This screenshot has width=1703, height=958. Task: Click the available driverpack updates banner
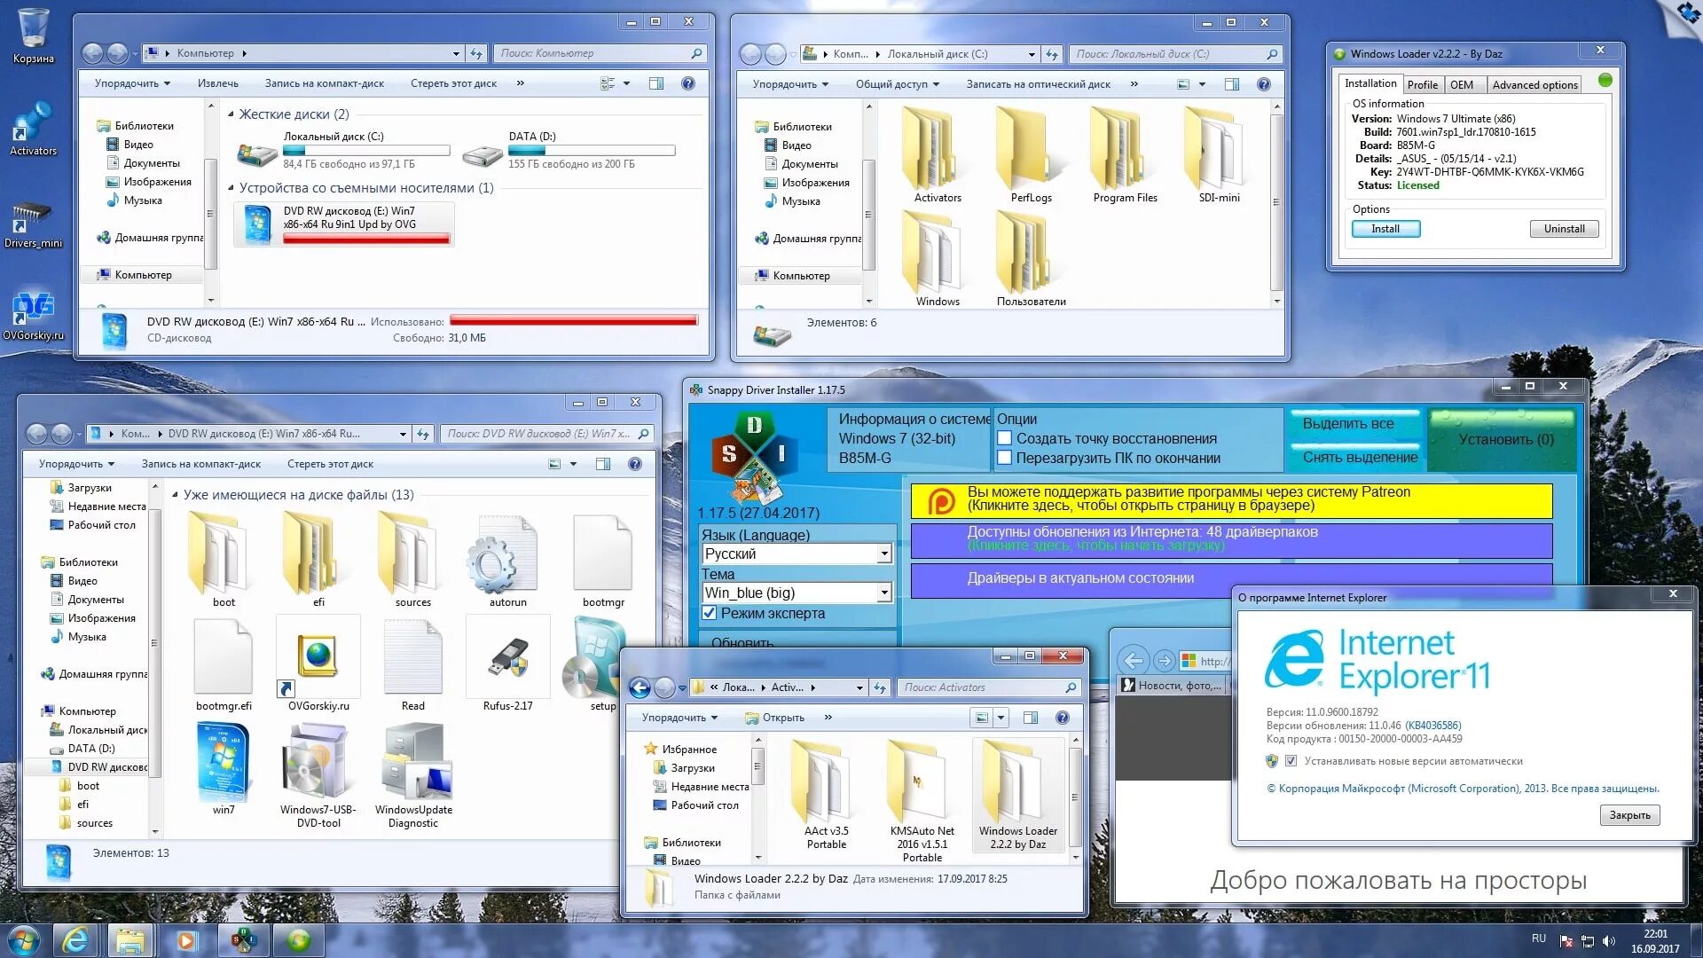point(1231,539)
